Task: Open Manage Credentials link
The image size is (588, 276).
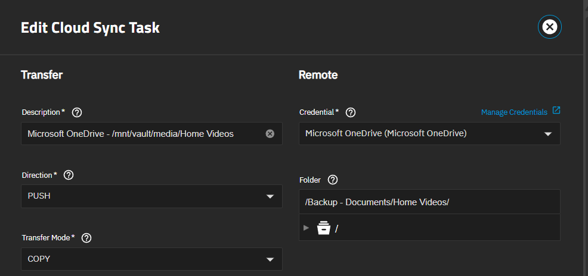Action: pos(514,112)
